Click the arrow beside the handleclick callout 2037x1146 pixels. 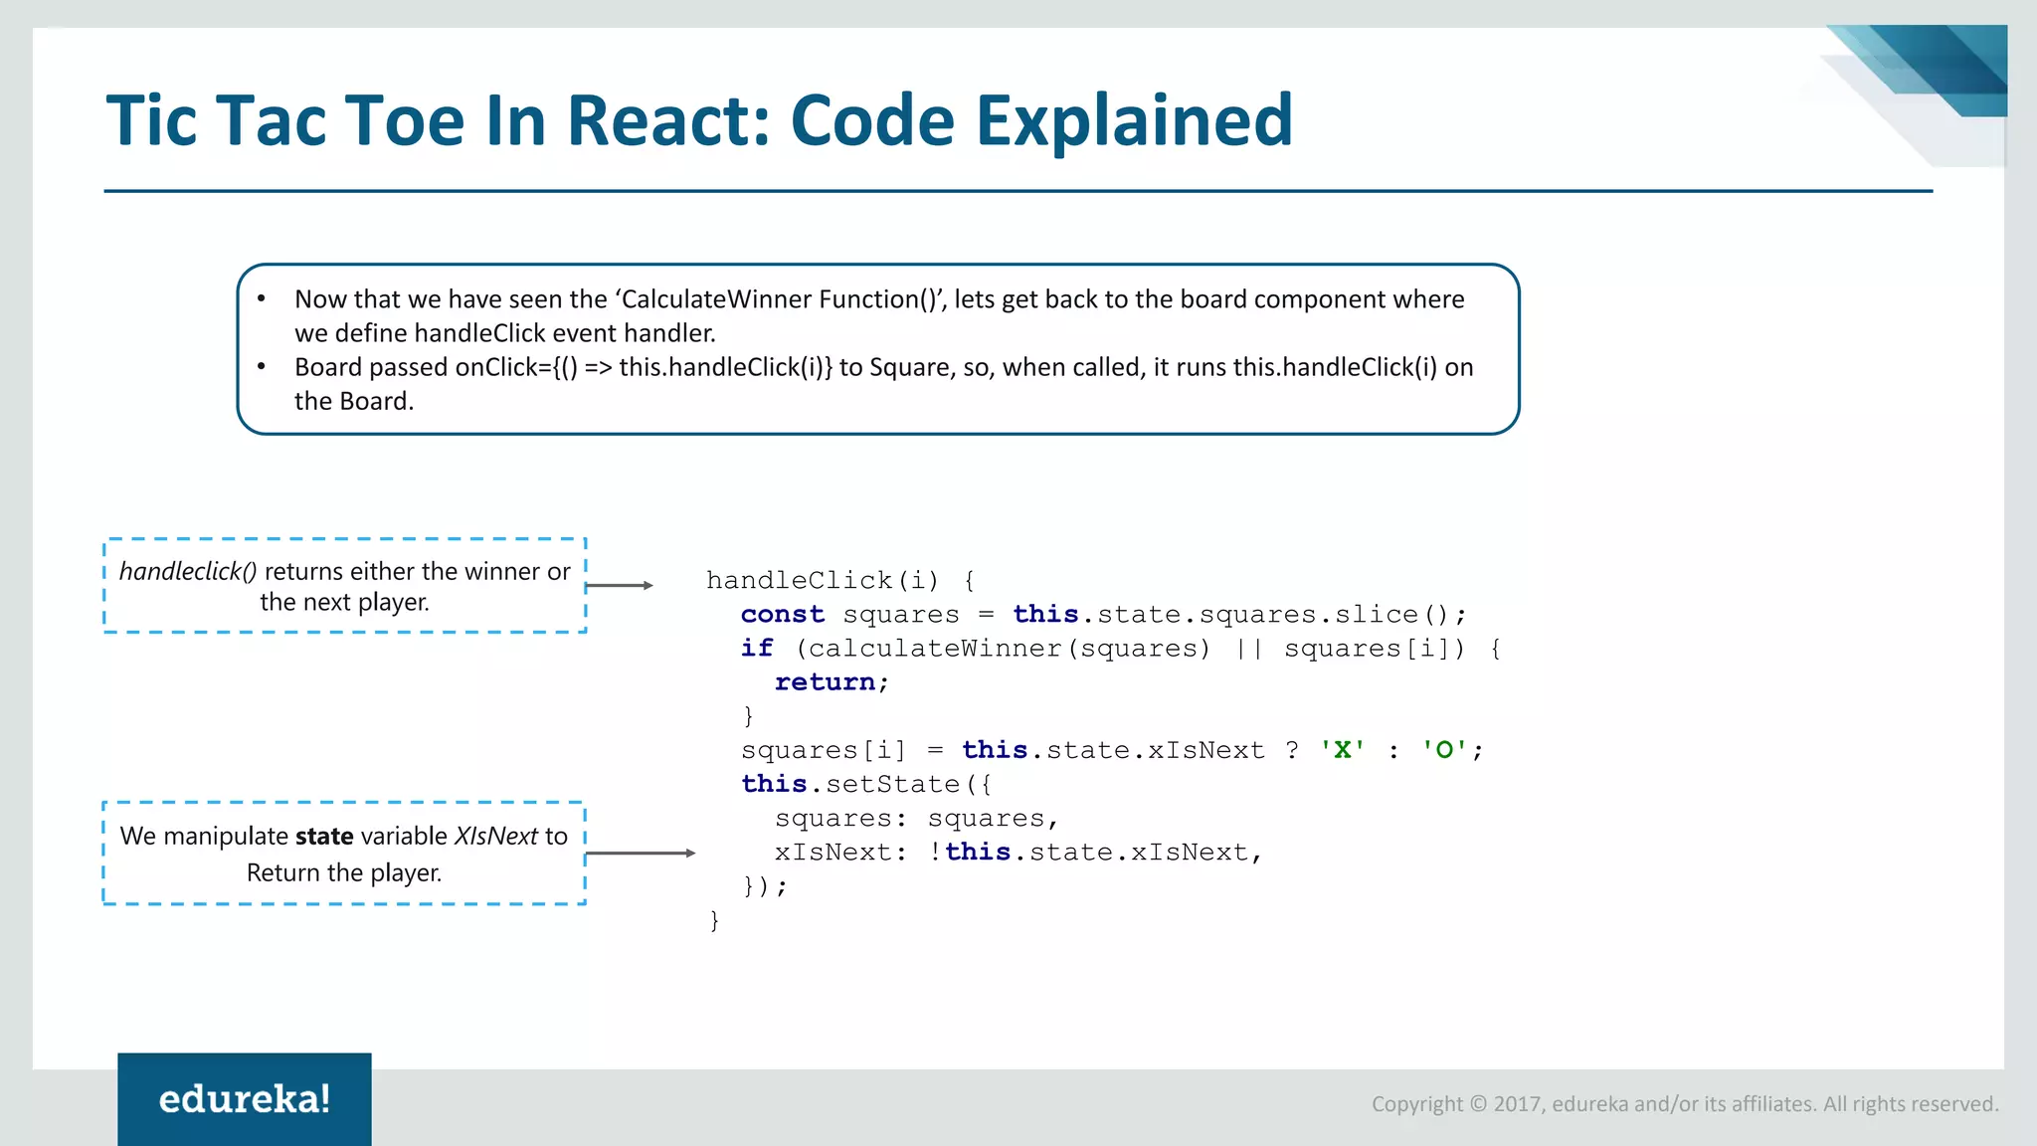tap(619, 586)
